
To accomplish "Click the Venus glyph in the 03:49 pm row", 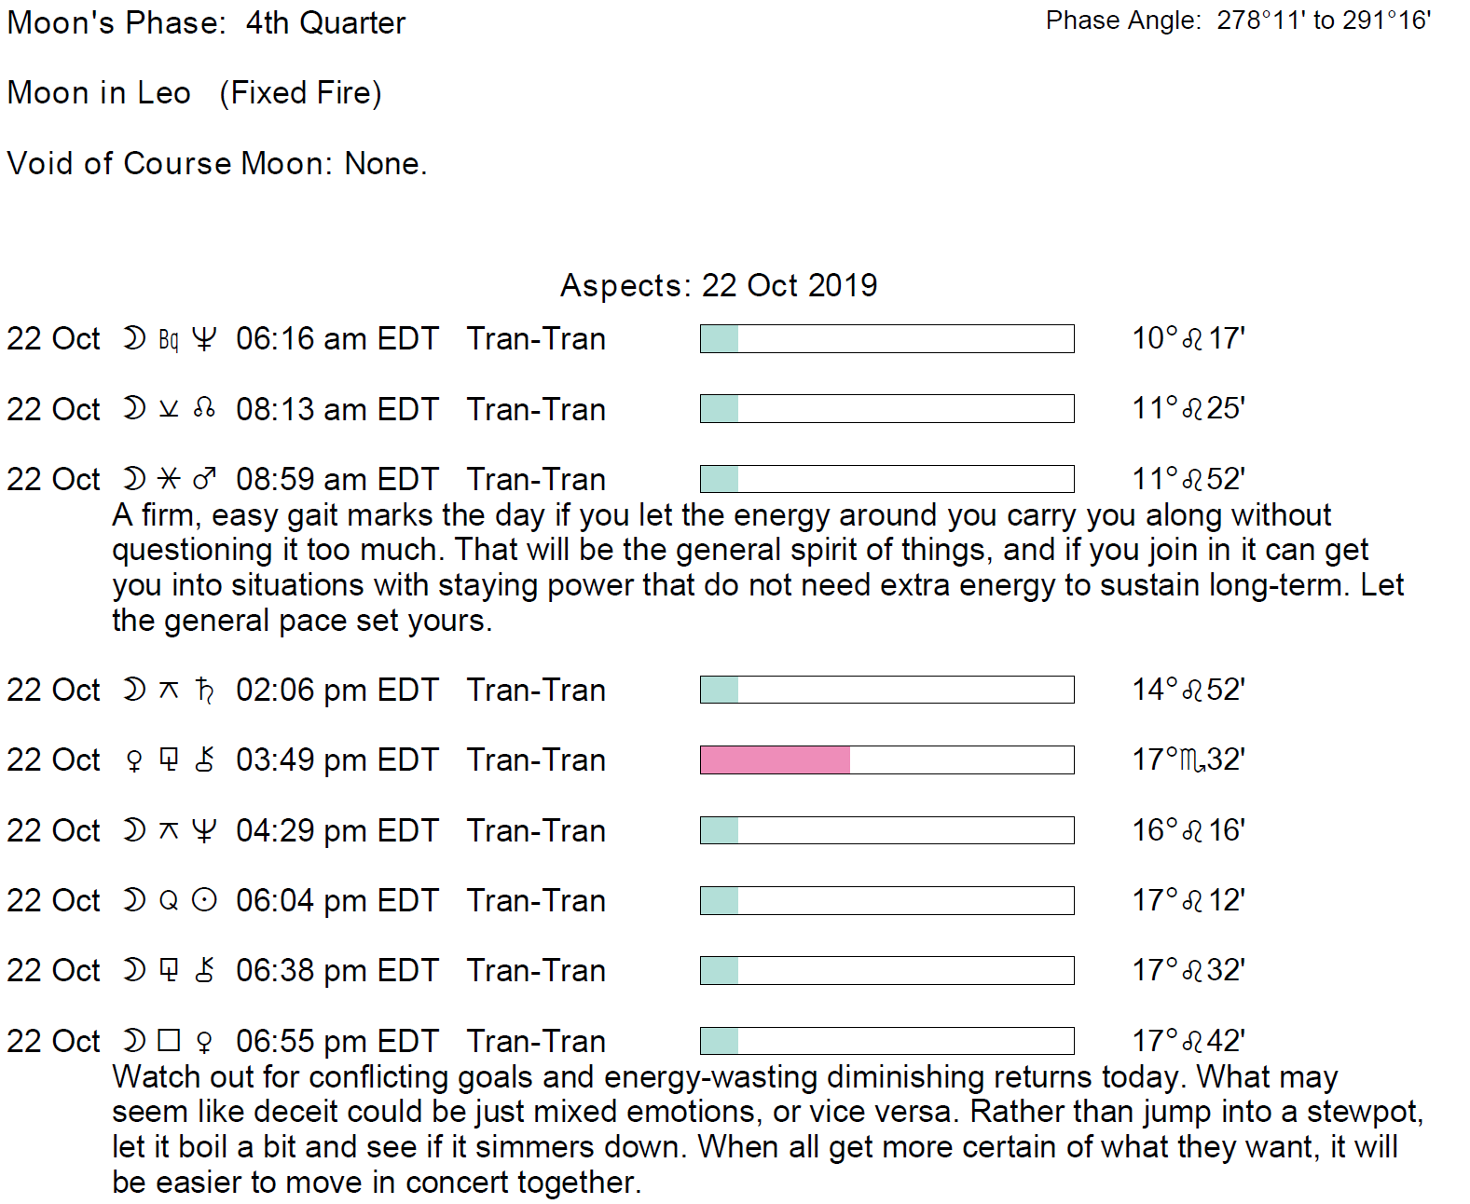I will click(x=134, y=761).
